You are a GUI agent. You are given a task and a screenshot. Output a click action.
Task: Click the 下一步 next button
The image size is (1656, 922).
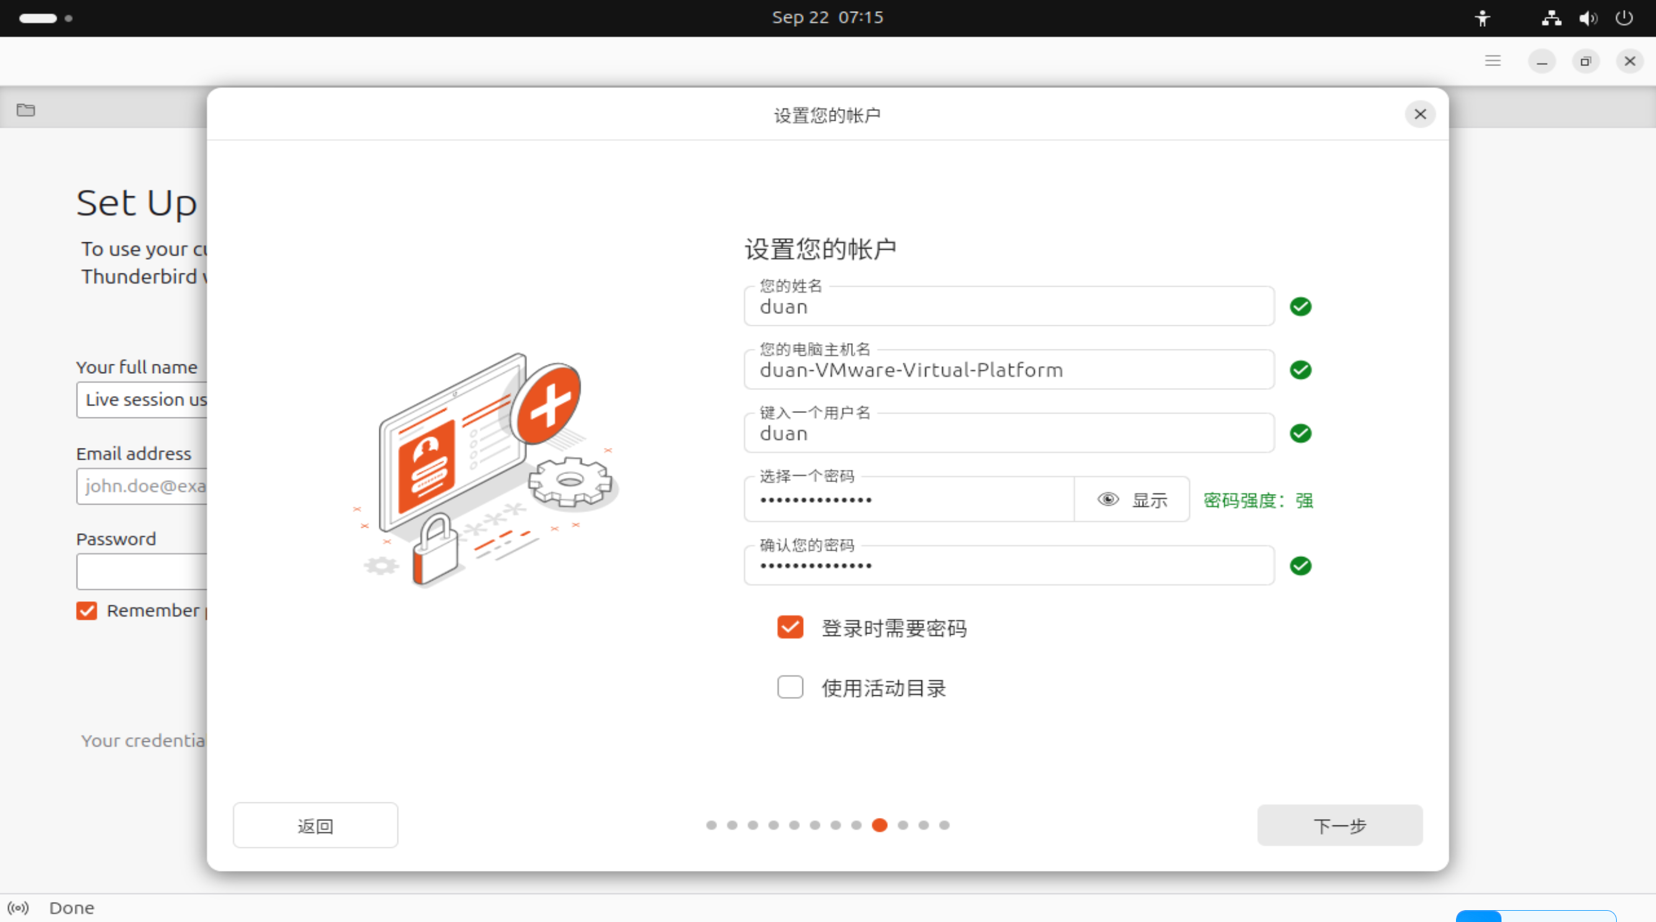click(1340, 825)
